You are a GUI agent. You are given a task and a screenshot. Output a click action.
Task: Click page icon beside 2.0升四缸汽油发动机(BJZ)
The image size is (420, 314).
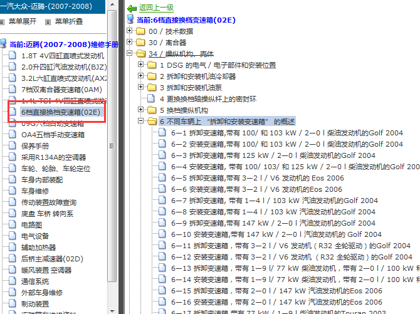click(x=13, y=66)
